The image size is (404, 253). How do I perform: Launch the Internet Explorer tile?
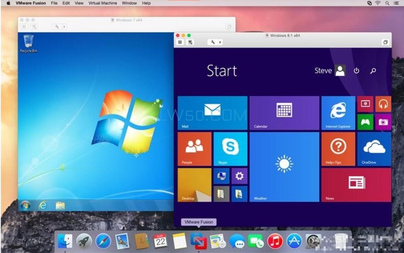coord(338,113)
